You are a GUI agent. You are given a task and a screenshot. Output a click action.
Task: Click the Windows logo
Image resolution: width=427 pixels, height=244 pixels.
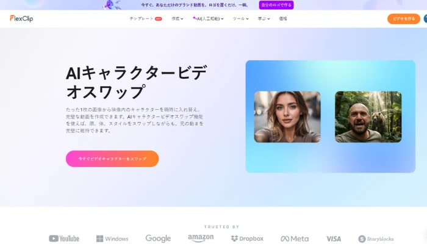(x=112, y=239)
